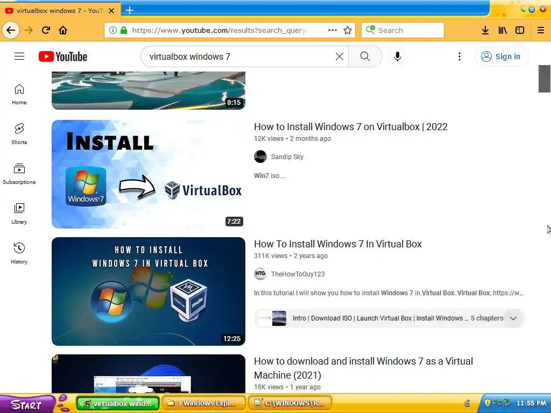551x413 pixels.
Task: Click the browser forward arrow
Action: 29,30
